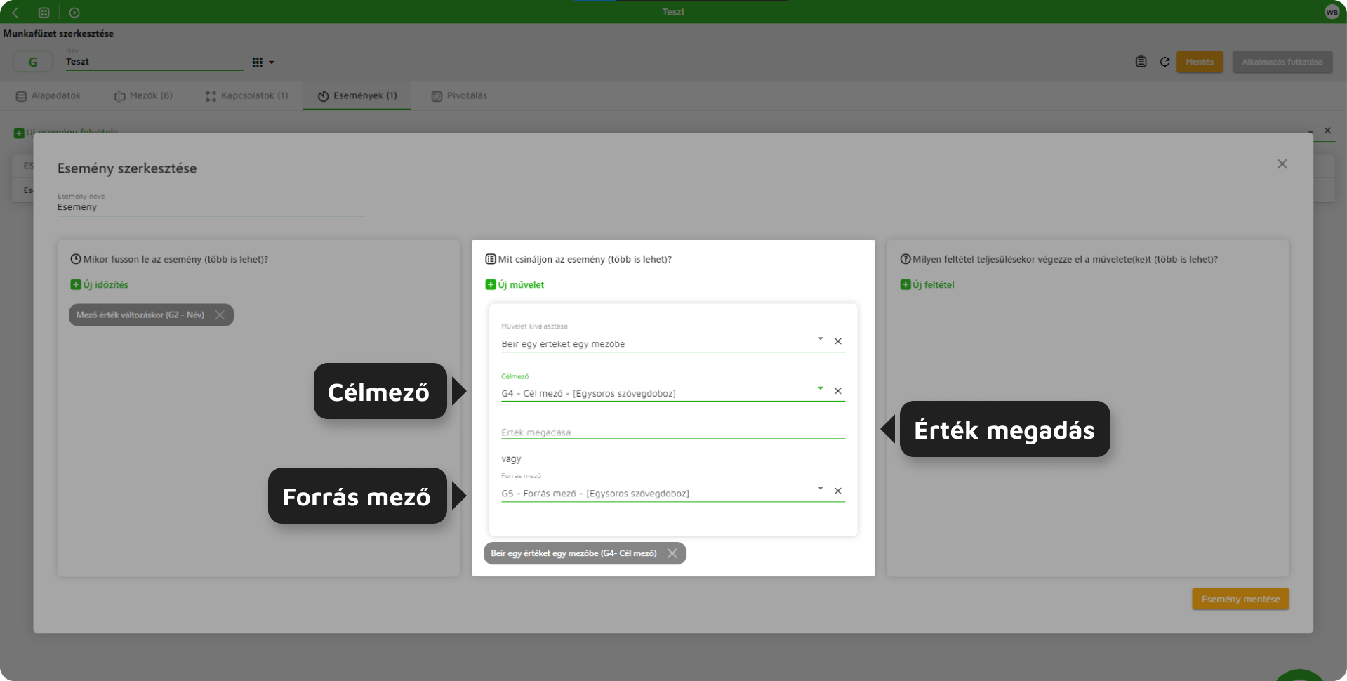This screenshot has height=681, width=1347.
Task: Remove the Beír egy értéket egy mezőbe chip
Action: point(672,553)
